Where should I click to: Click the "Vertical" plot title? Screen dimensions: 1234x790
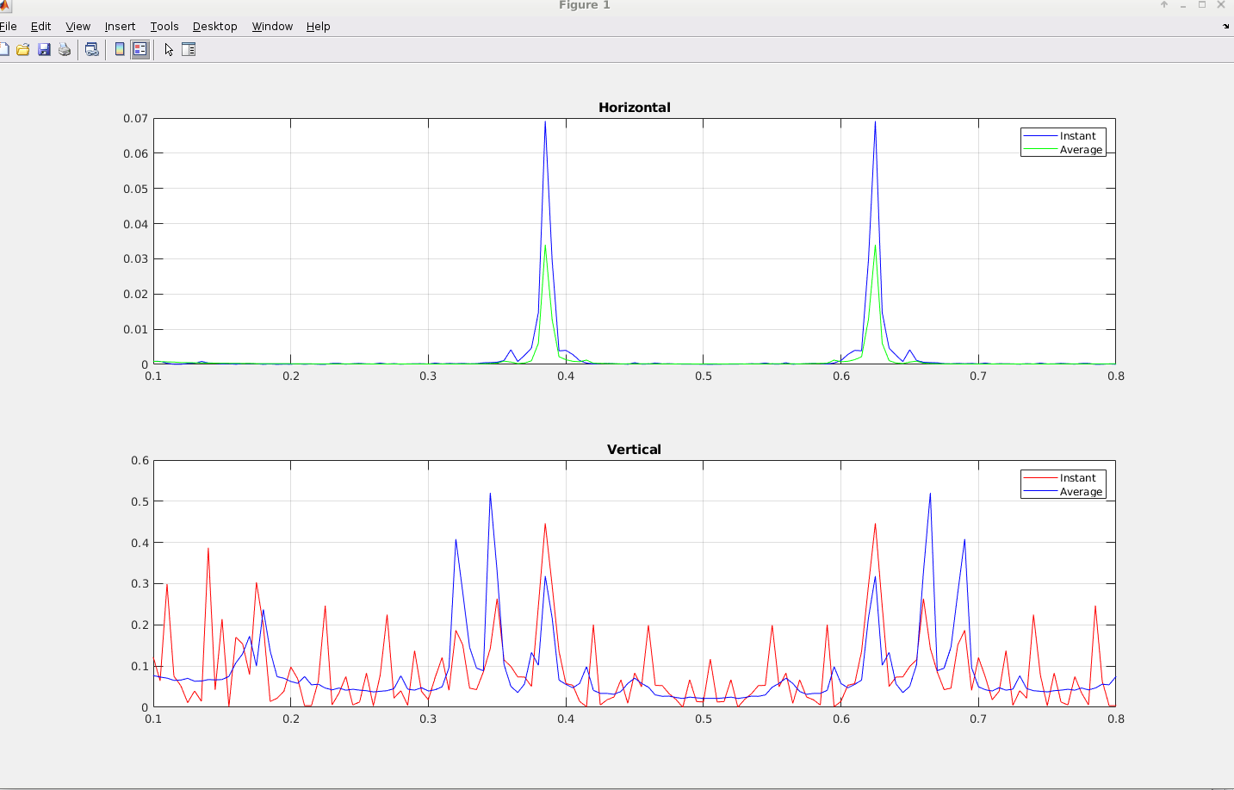pos(634,450)
